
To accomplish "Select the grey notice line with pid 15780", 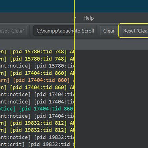I will coord(37,66).
